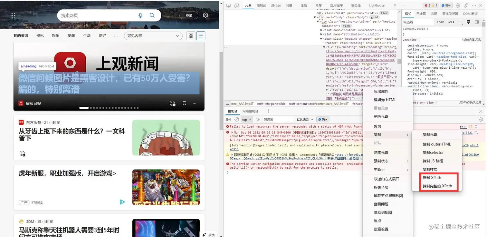Activate the DevTools inspect element picker

(228, 5)
